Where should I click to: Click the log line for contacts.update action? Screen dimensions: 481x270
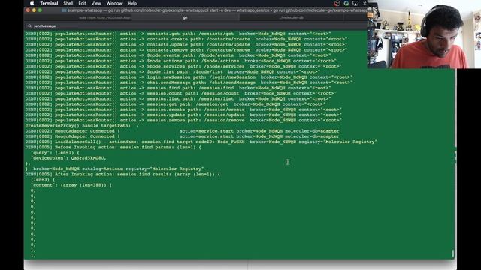point(186,45)
